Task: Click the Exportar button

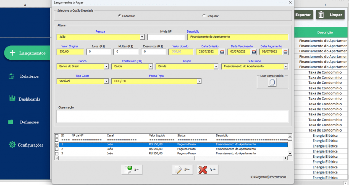Action: tap(303, 15)
